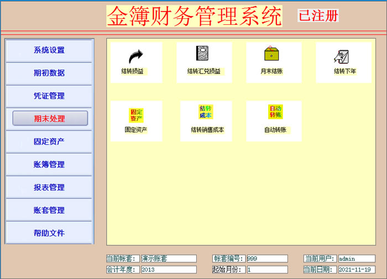
Task: Click the 当前用户: label
Action: coord(320,259)
